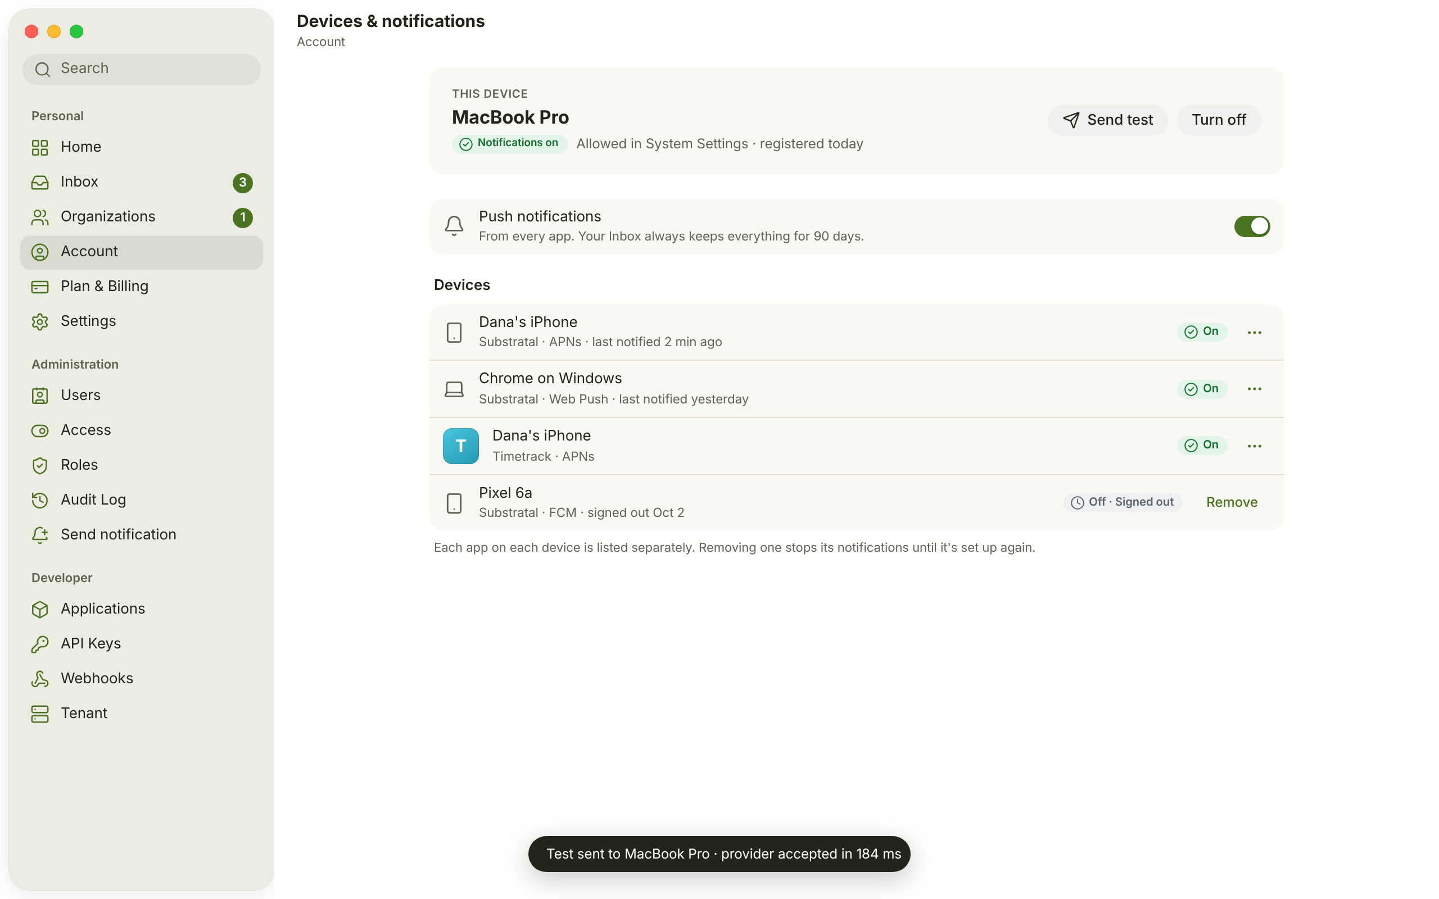Click into the Search field
1439x899 pixels.
[142, 69]
